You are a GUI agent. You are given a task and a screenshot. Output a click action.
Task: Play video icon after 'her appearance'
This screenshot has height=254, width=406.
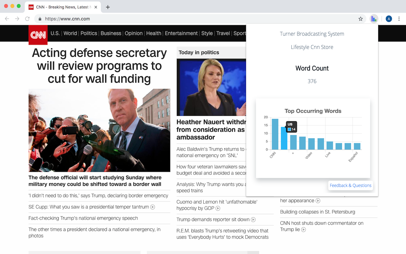[x=318, y=201]
